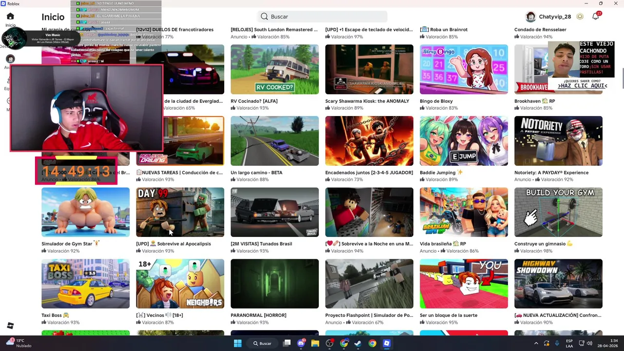
Task: Click the Windows taskbar Buscar search box
Action: (x=262, y=343)
